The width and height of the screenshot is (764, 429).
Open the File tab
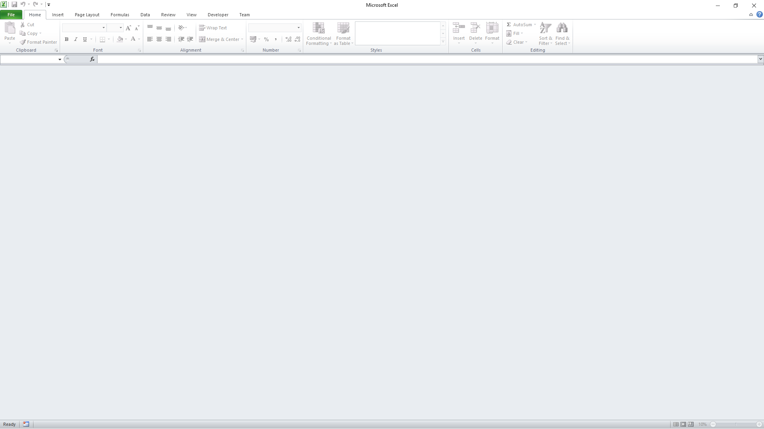pos(11,15)
